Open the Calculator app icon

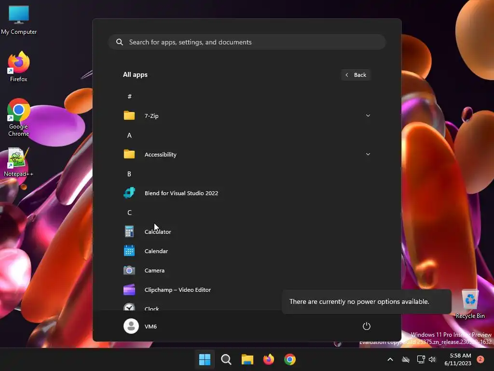(x=129, y=231)
